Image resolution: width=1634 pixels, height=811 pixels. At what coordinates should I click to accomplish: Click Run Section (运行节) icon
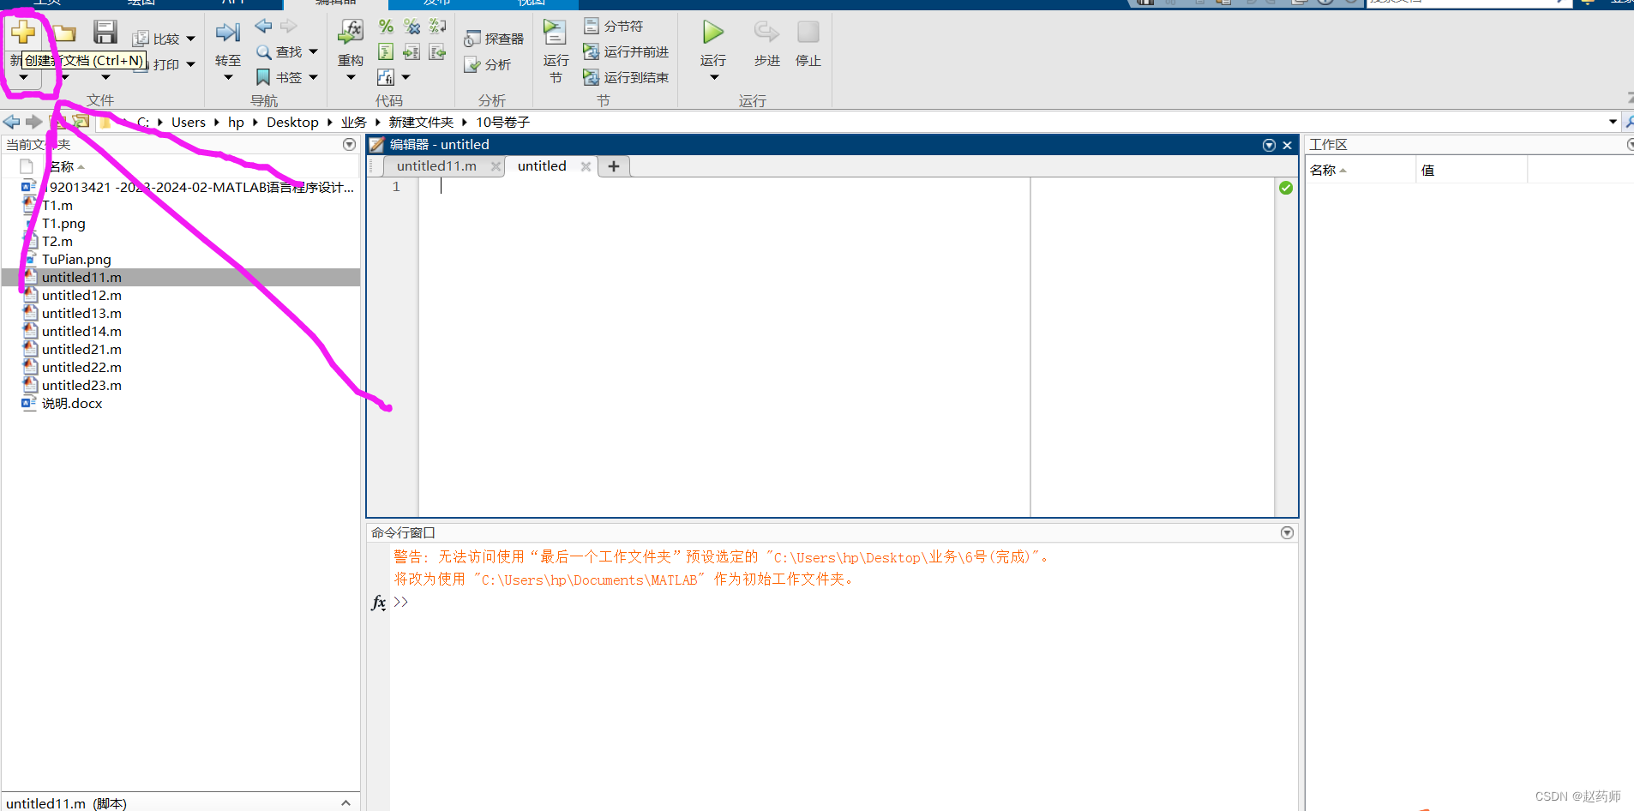point(556,33)
